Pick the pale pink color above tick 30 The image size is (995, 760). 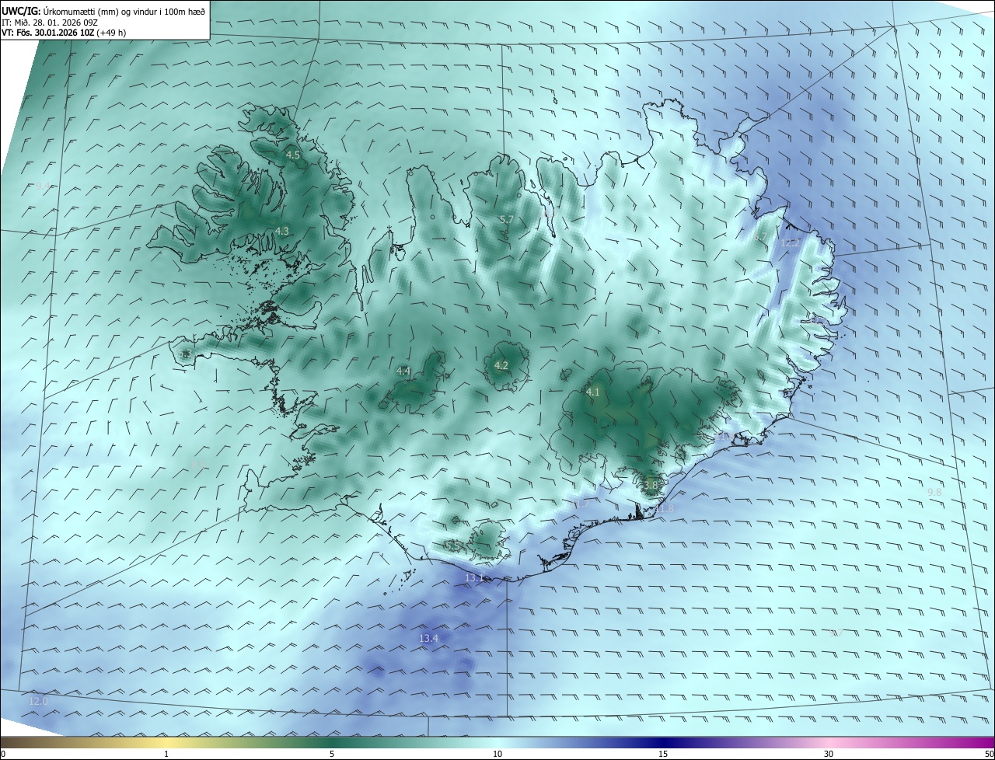click(829, 743)
